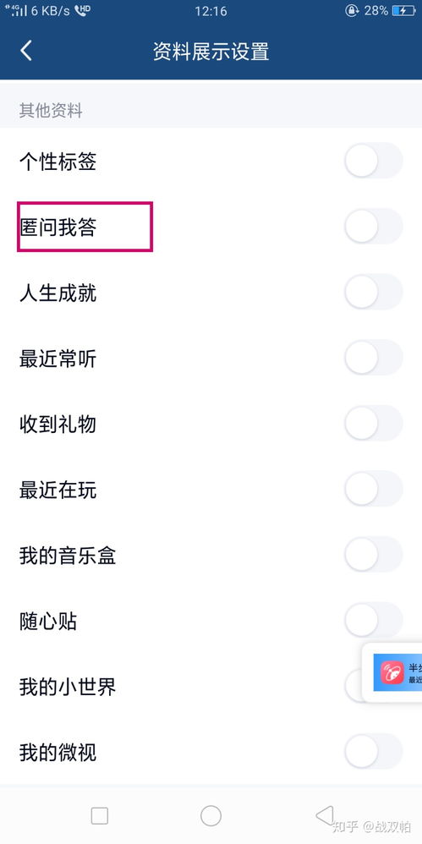Tap the Android recent apps square icon
422x844 pixels.
click(x=100, y=815)
